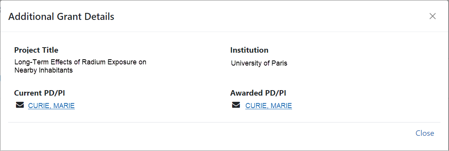Click the word Paris in institution value
The height and width of the screenshot is (151, 449).
(279, 63)
